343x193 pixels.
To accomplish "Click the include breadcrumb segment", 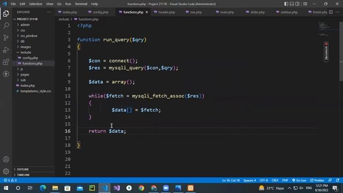I will click(x=64, y=19).
